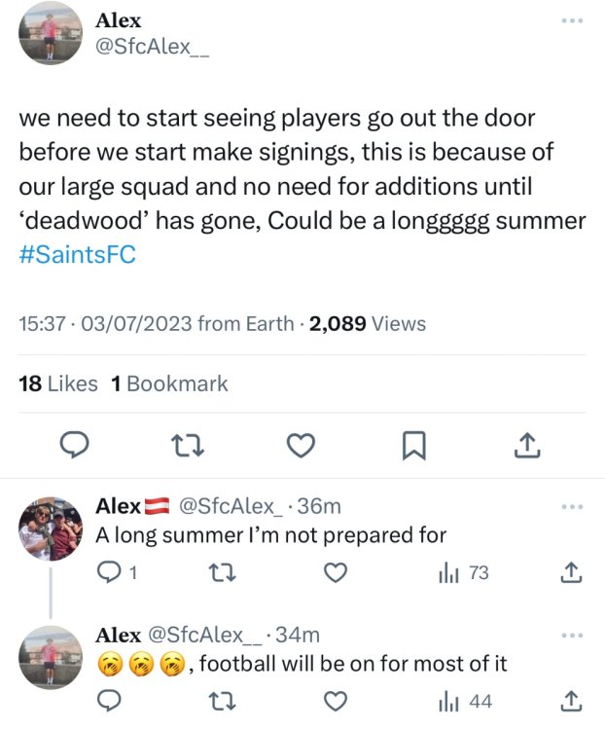The width and height of the screenshot is (605, 730).
Task: Reply to the main tweet
Action: click(x=76, y=445)
